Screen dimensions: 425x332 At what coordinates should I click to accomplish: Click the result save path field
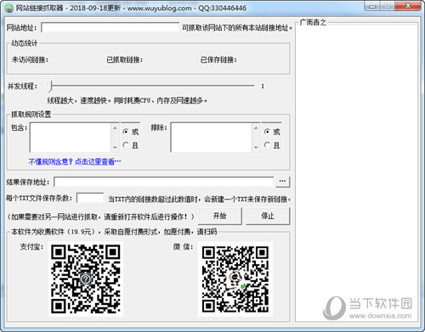tap(164, 182)
